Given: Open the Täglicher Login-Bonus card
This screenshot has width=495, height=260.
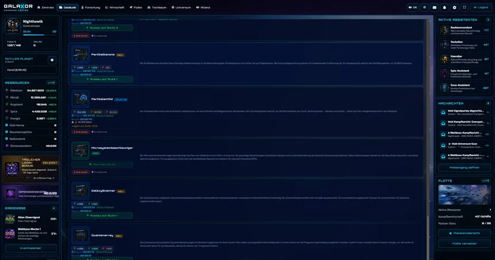Looking at the screenshot, I should 31,169.
